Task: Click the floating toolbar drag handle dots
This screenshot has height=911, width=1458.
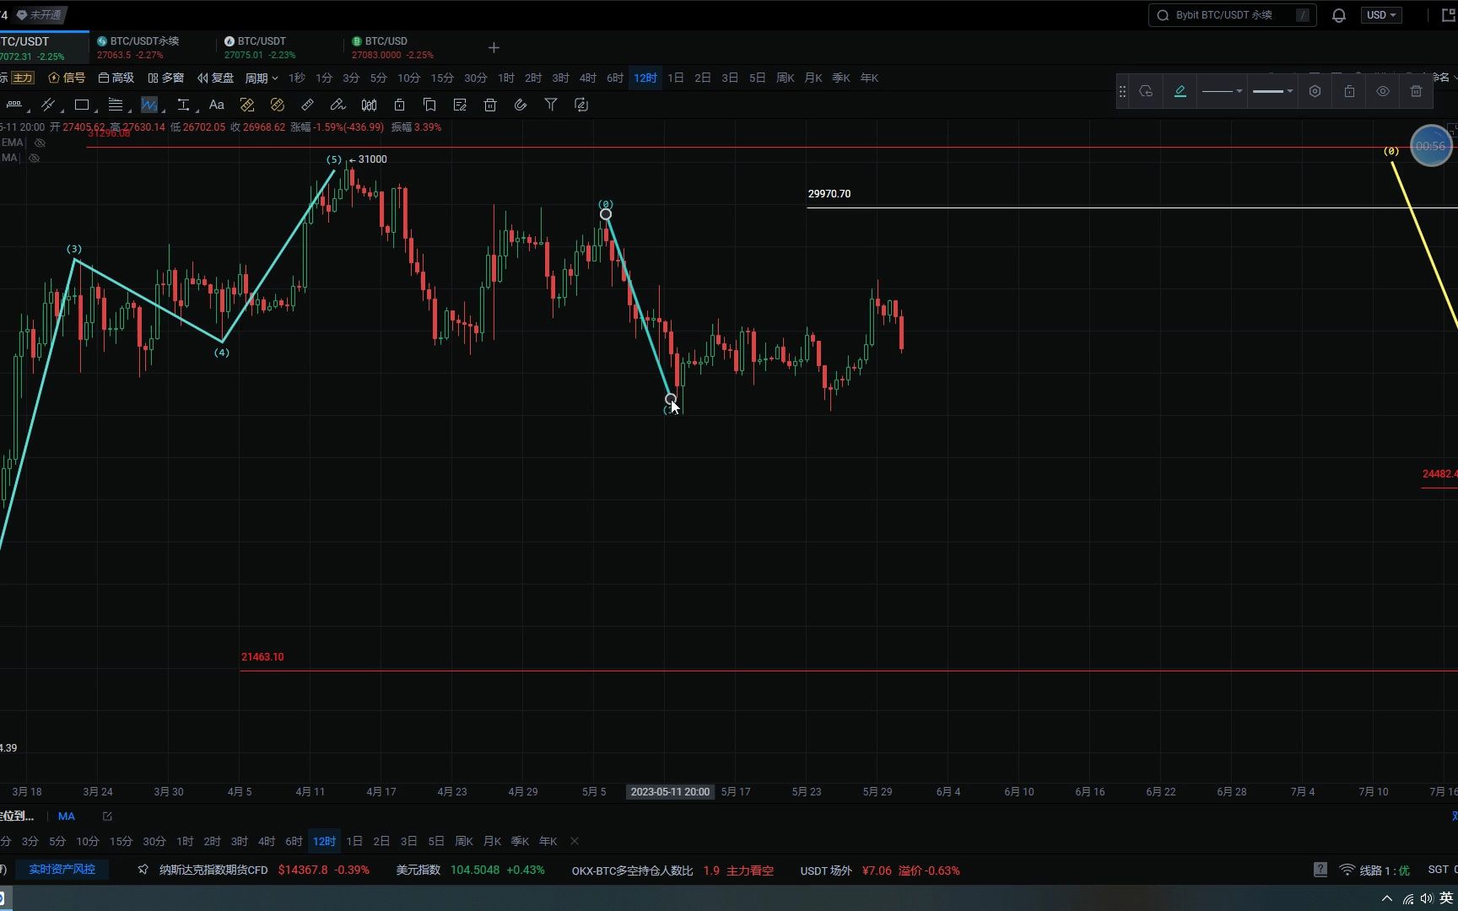Action: 1122,91
